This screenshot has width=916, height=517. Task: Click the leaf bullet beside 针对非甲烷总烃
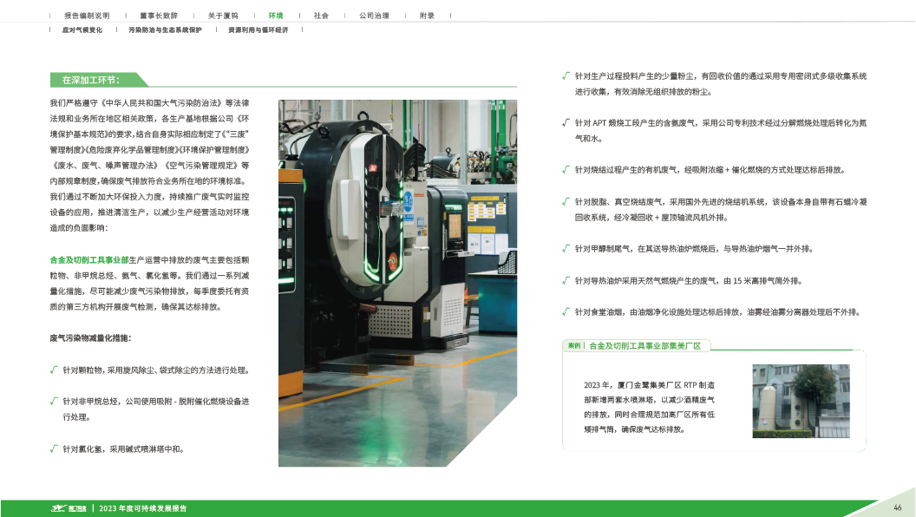[x=54, y=401]
